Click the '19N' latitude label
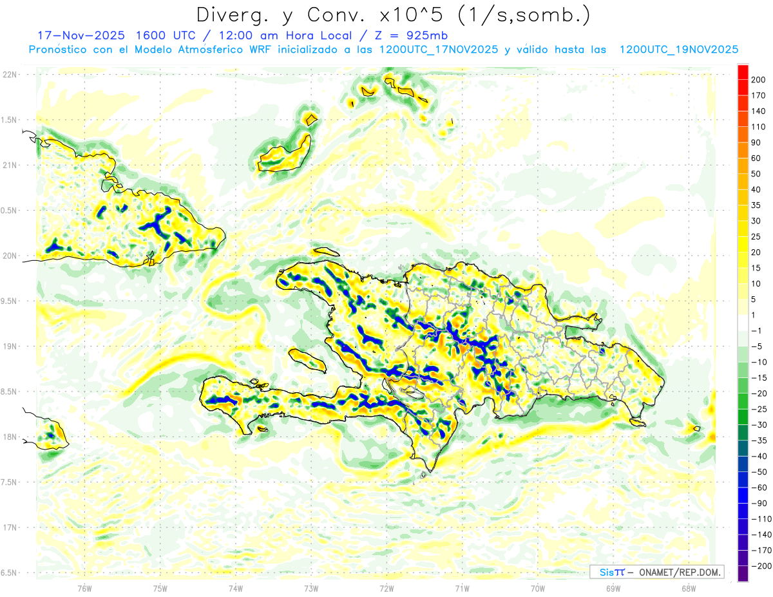Screen dimensions: 773x597 point(10,346)
